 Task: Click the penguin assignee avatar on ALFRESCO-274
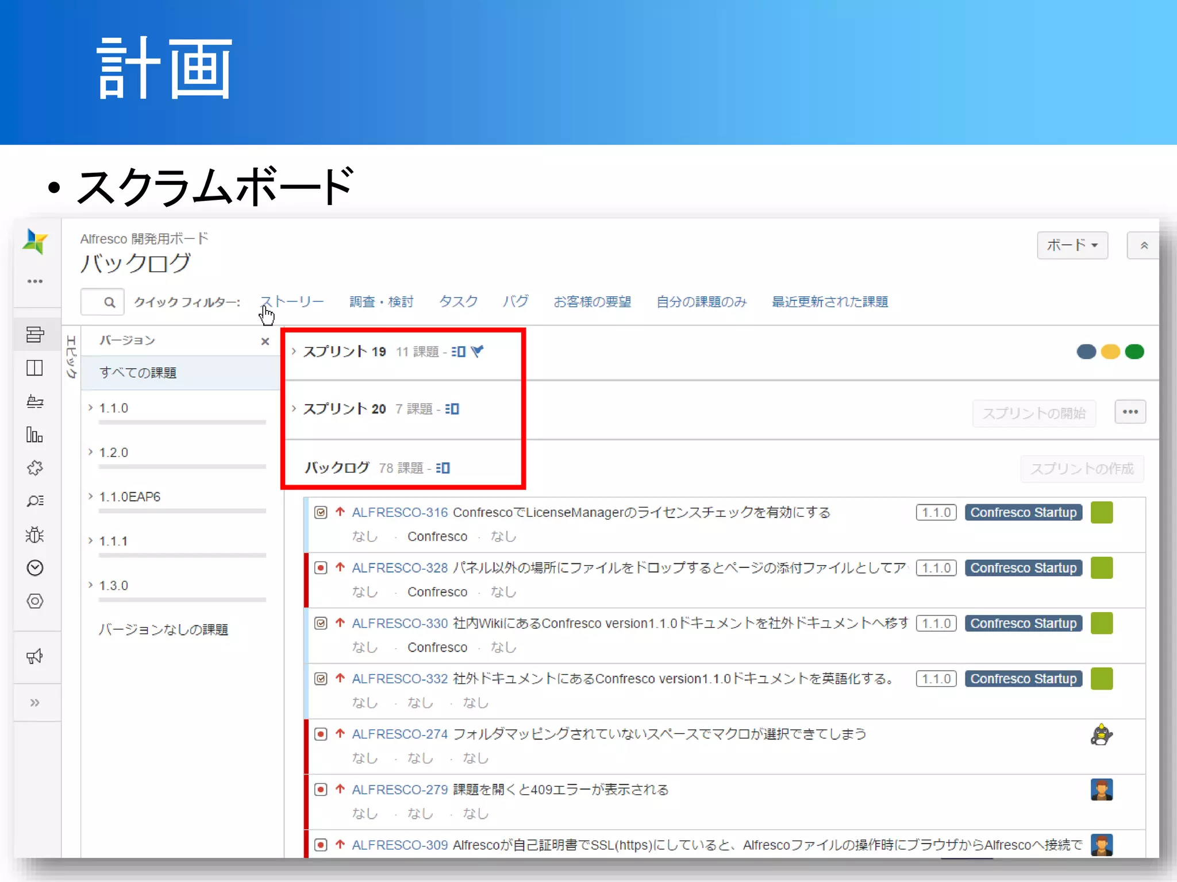[1101, 734]
